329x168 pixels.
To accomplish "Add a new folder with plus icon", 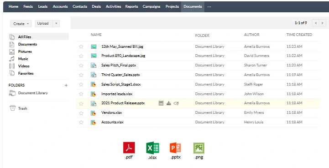I will [x=66, y=85].
